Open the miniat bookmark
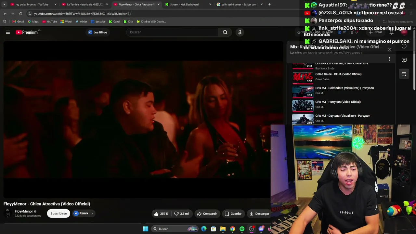The width and height of the screenshot is (416, 234). click(x=81, y=22)
